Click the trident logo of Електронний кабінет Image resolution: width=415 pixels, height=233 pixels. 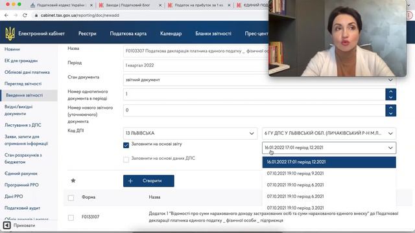[x=10, y=34]
